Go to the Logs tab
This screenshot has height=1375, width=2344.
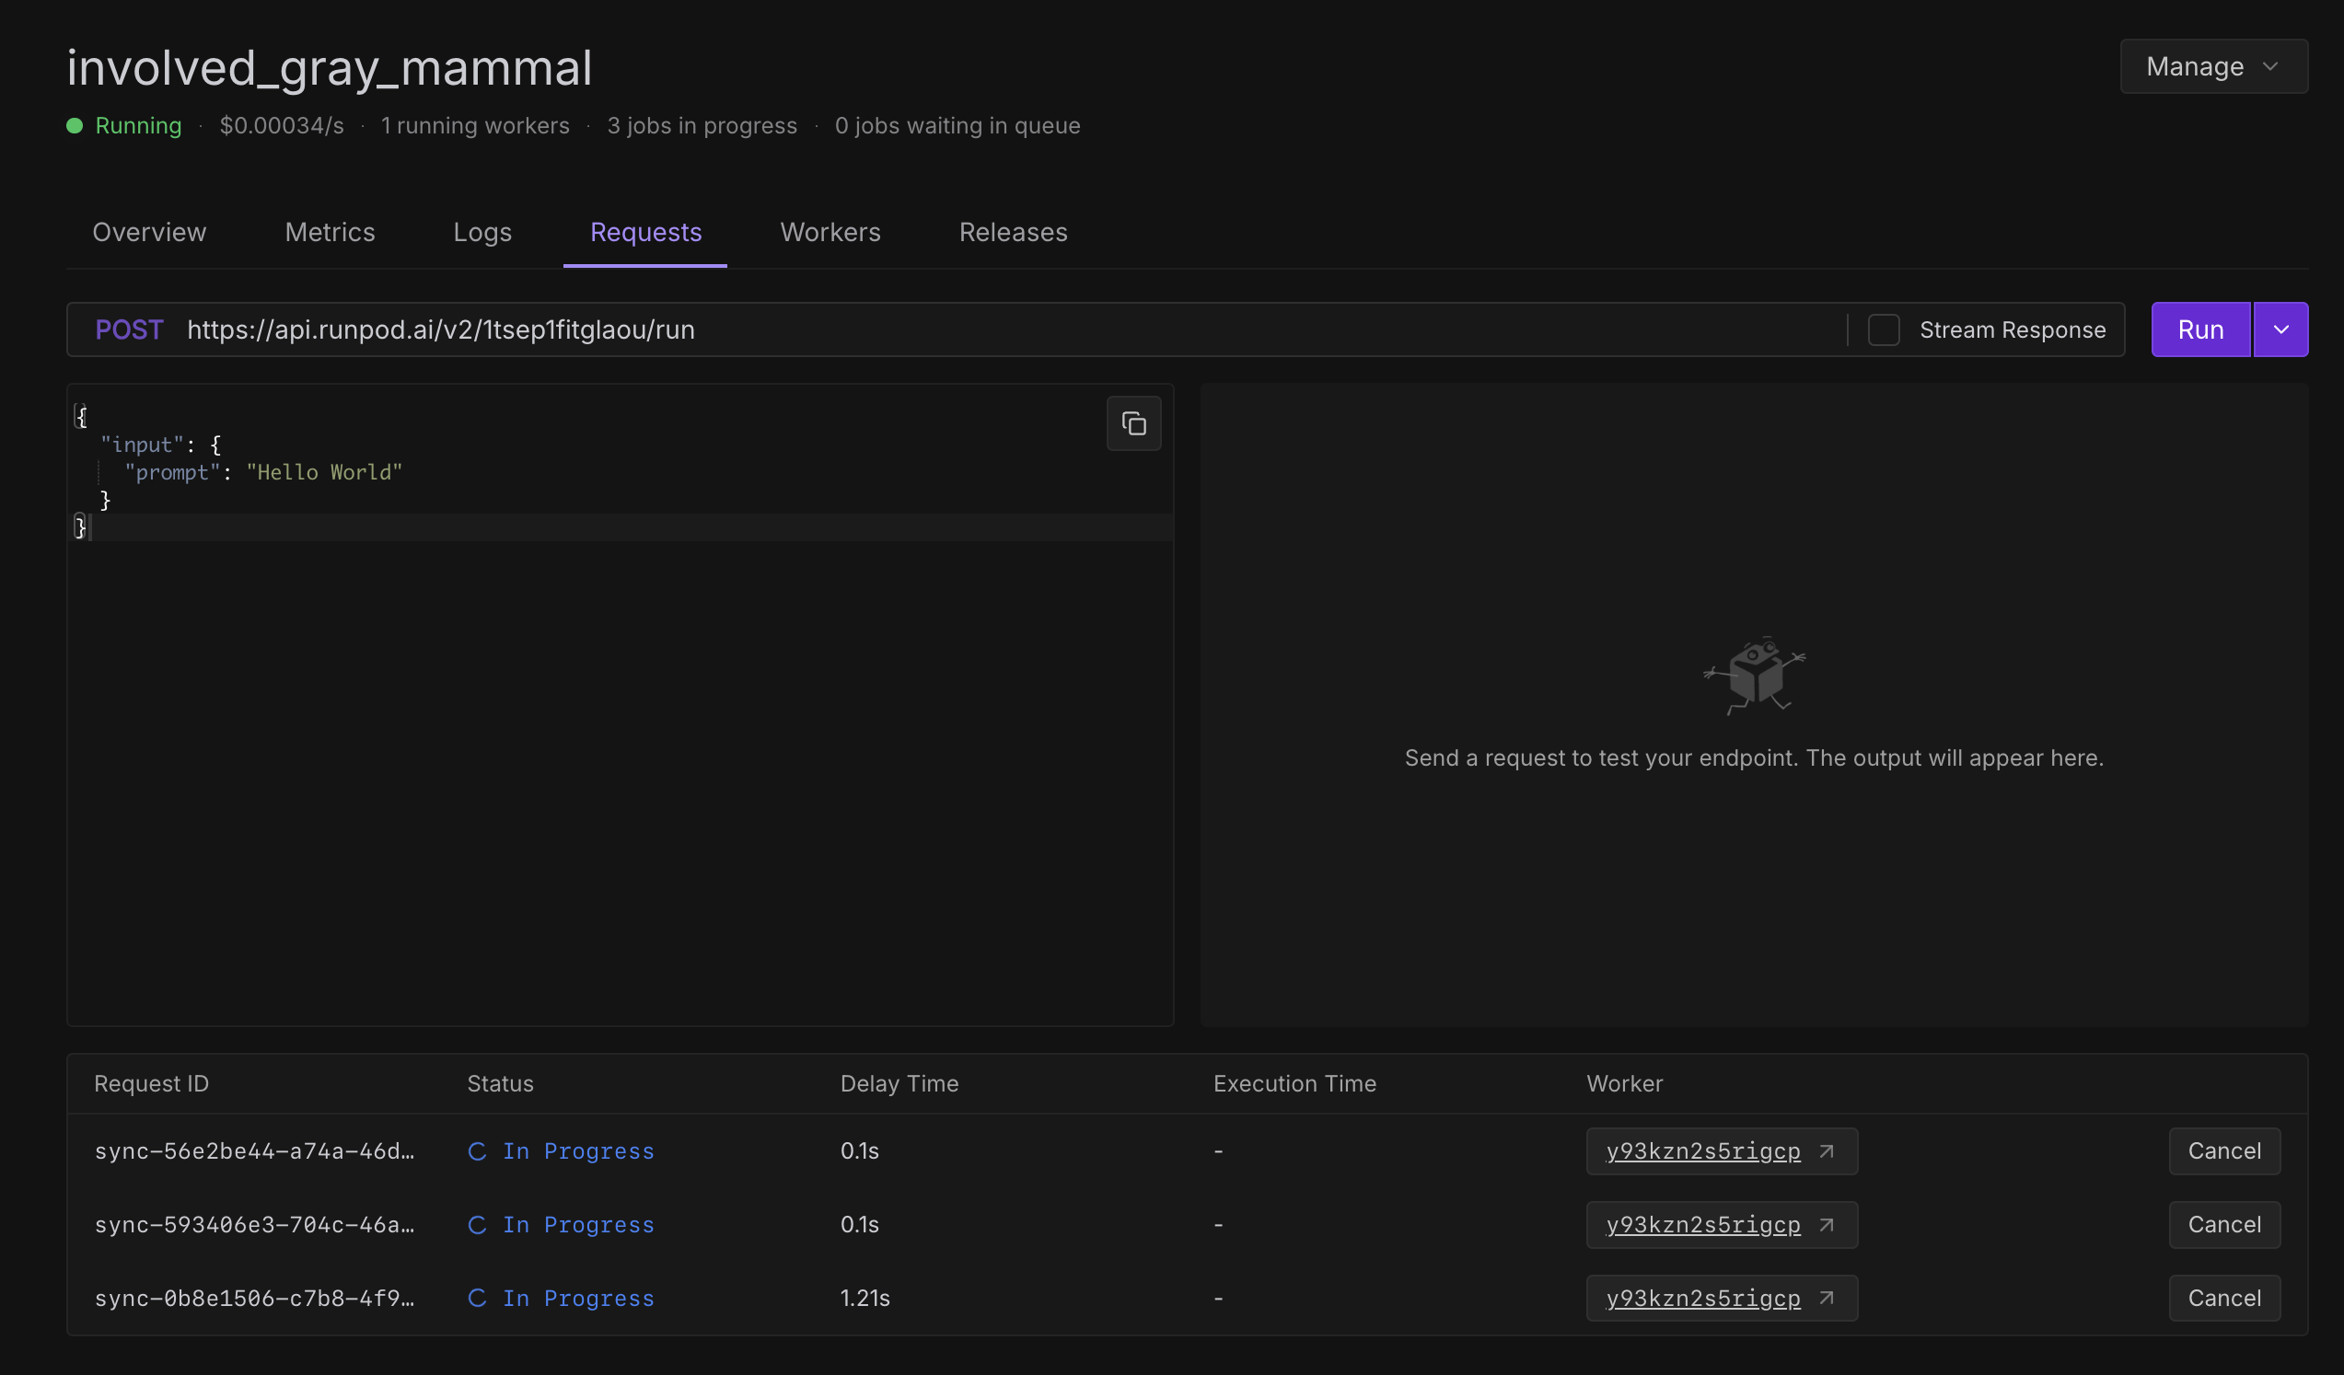(x=482, y=233)
